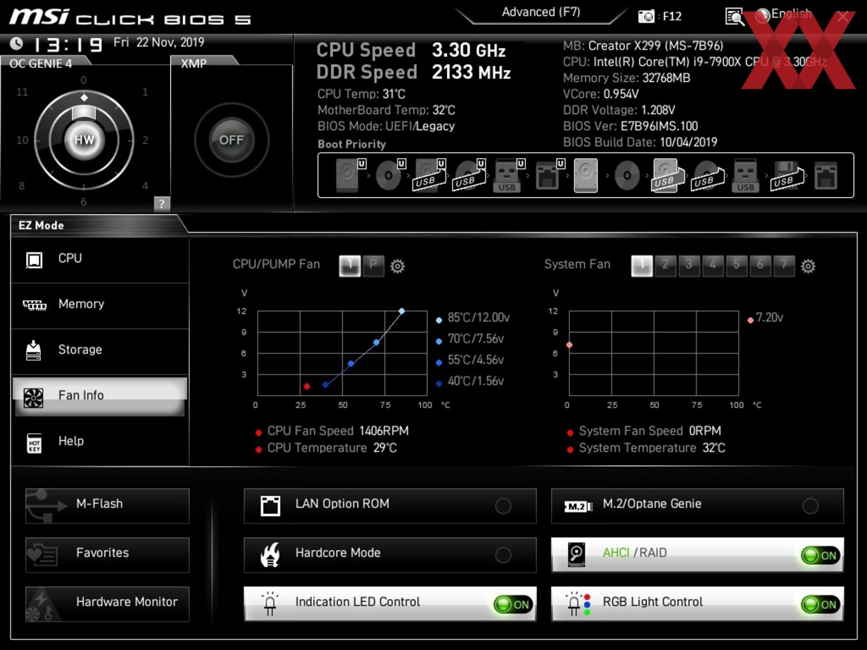
Task: Select Fan Info in sidebar
Action: (x=100, y=397)
